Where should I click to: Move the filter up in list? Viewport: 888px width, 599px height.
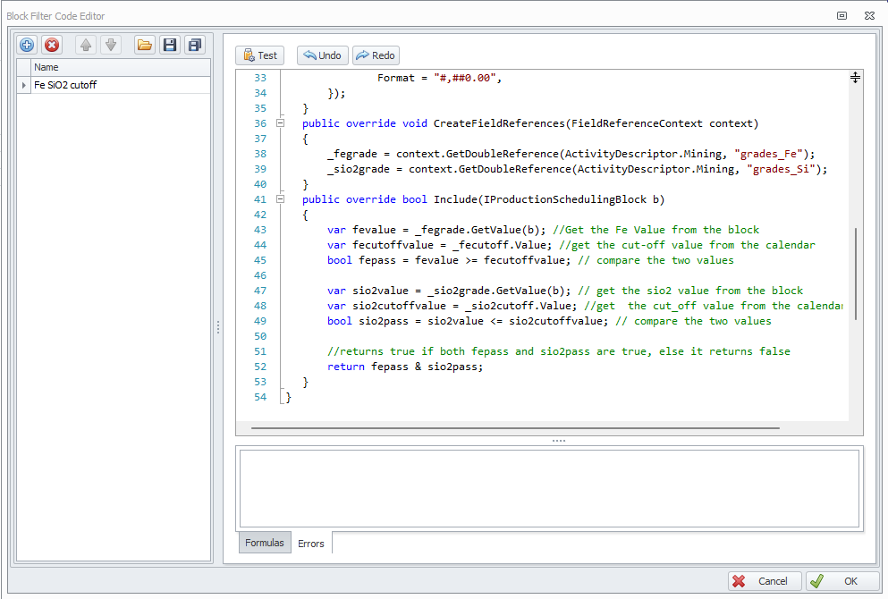point(85,45)
